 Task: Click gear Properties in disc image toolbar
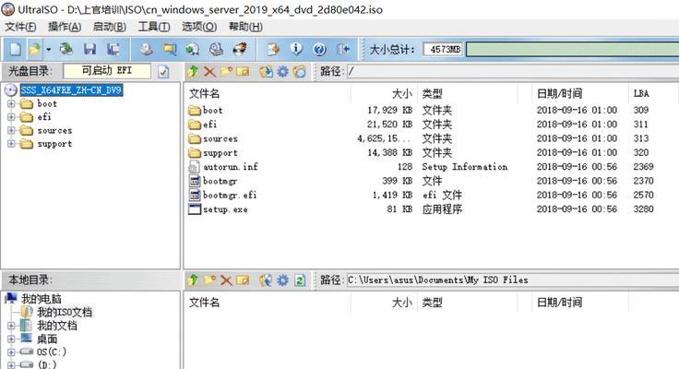click(x=283, y=71)
